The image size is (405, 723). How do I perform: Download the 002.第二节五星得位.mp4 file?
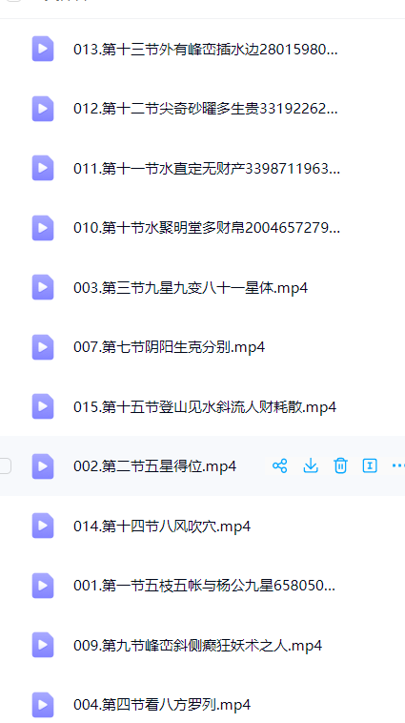(311, 465)
